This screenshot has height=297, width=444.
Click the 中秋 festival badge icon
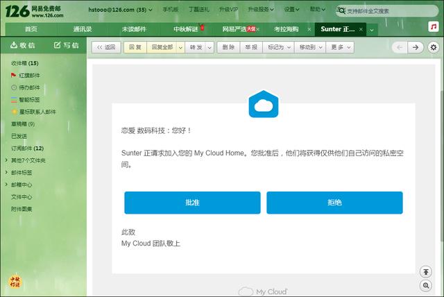[x=15, y=282]
